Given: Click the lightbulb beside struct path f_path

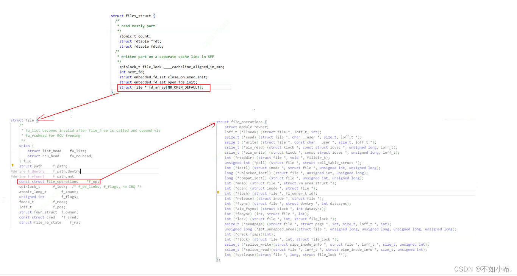Looking at the screenshot, I should coord(12,165).
